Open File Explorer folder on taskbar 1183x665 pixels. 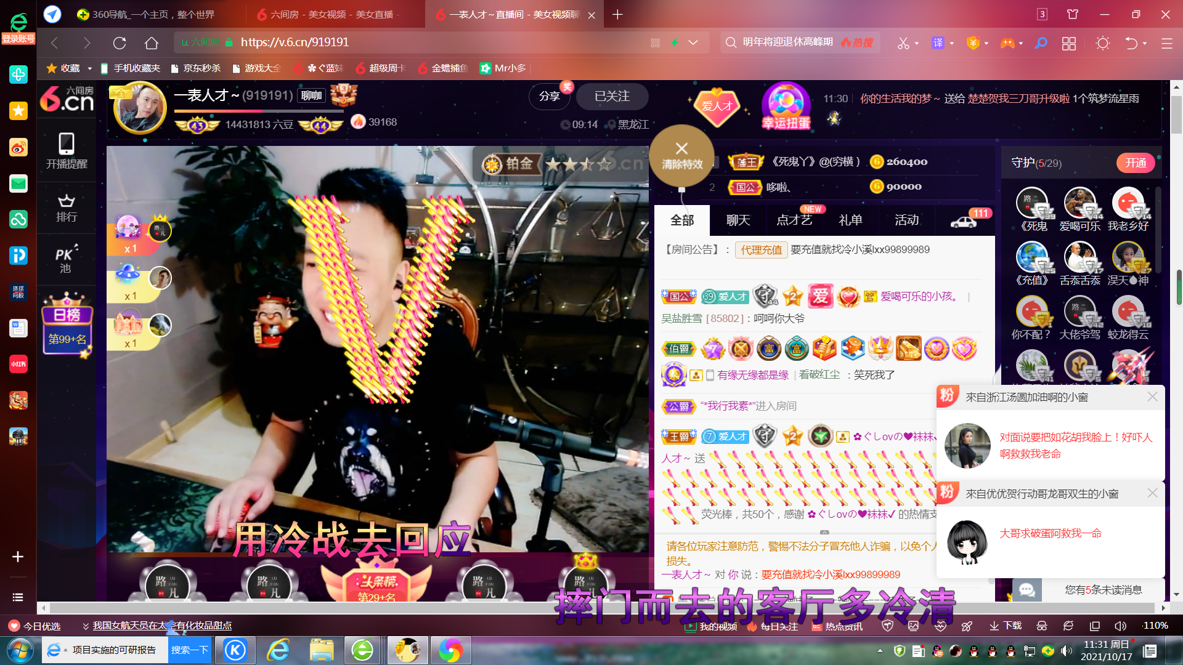[x=321, y=650]
